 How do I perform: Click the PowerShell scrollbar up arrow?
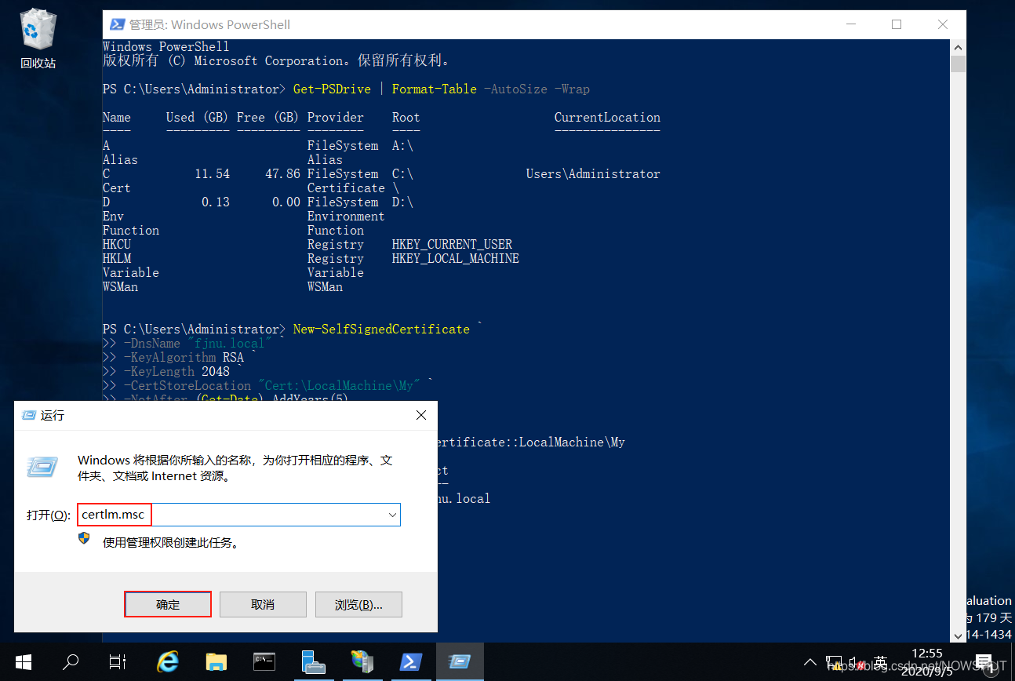pyautogui.click(x=958, y=47)
